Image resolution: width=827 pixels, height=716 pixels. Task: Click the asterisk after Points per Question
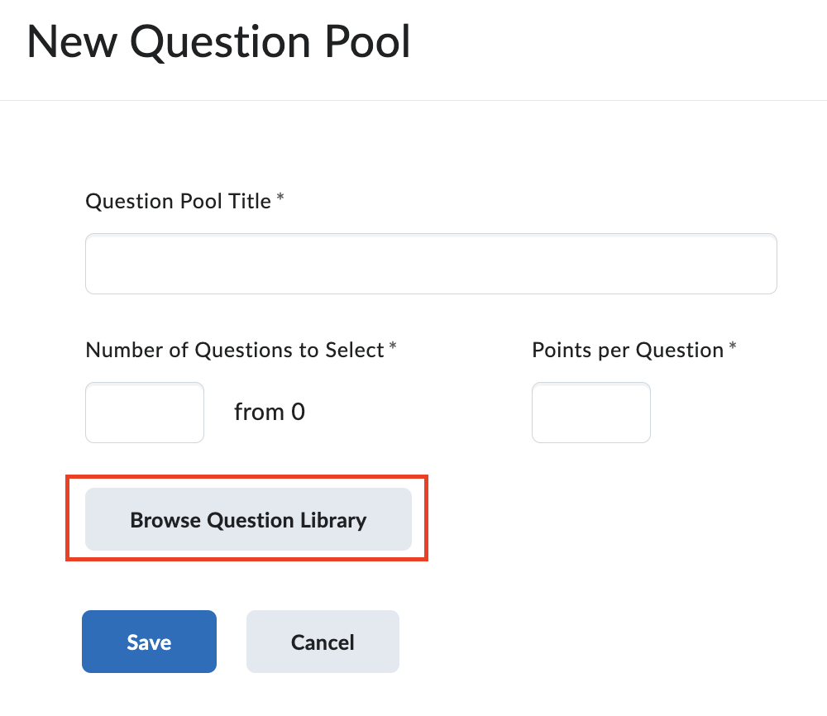(732, 347)
